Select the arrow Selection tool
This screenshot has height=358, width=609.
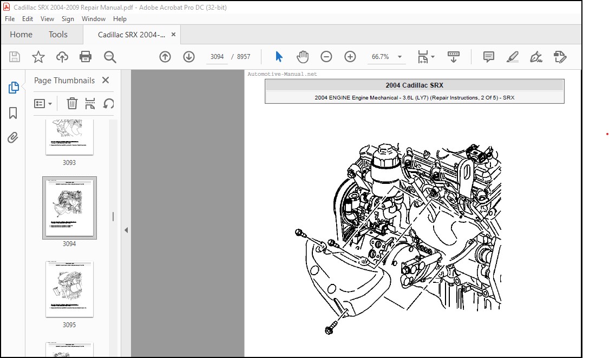[x=278, y=57]
